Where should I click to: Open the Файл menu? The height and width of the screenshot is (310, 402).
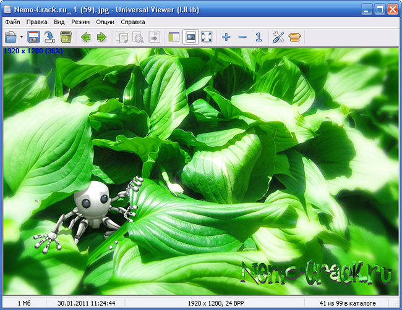(x=12, y=22)
